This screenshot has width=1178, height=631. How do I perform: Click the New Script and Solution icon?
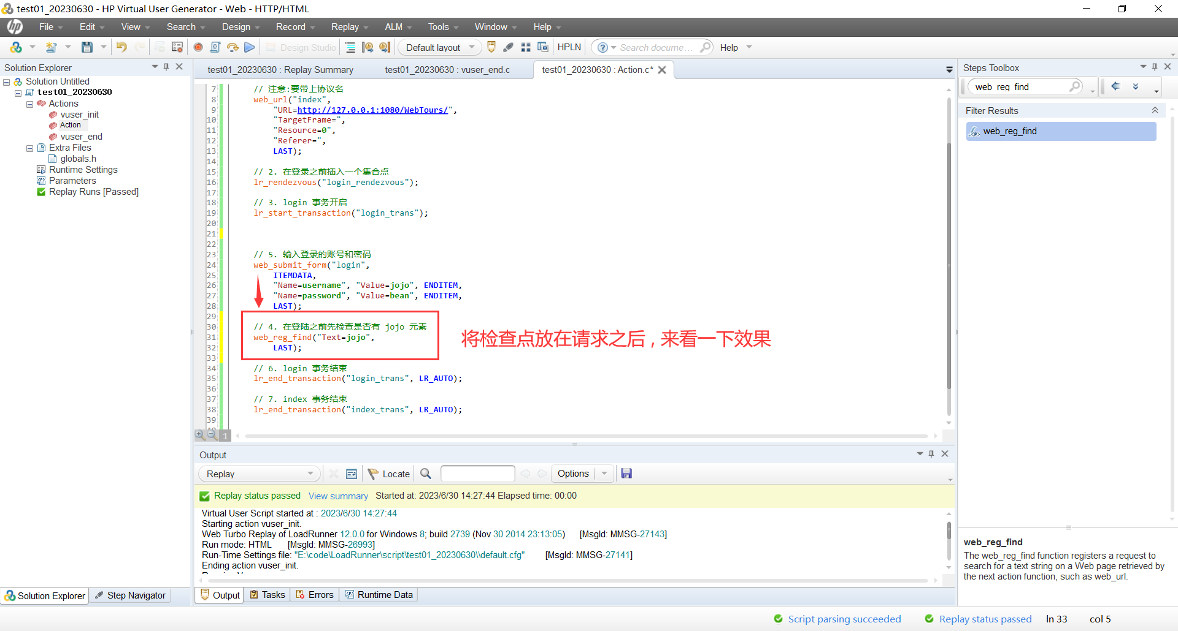click(x=16, y=47)
